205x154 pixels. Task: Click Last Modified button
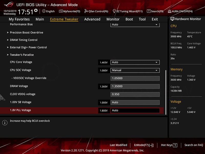(118, 145)
